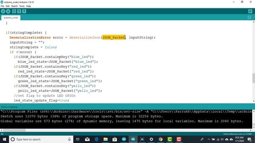
Task: Save the sketch with Save icon
Action: [x=24, y=11]
